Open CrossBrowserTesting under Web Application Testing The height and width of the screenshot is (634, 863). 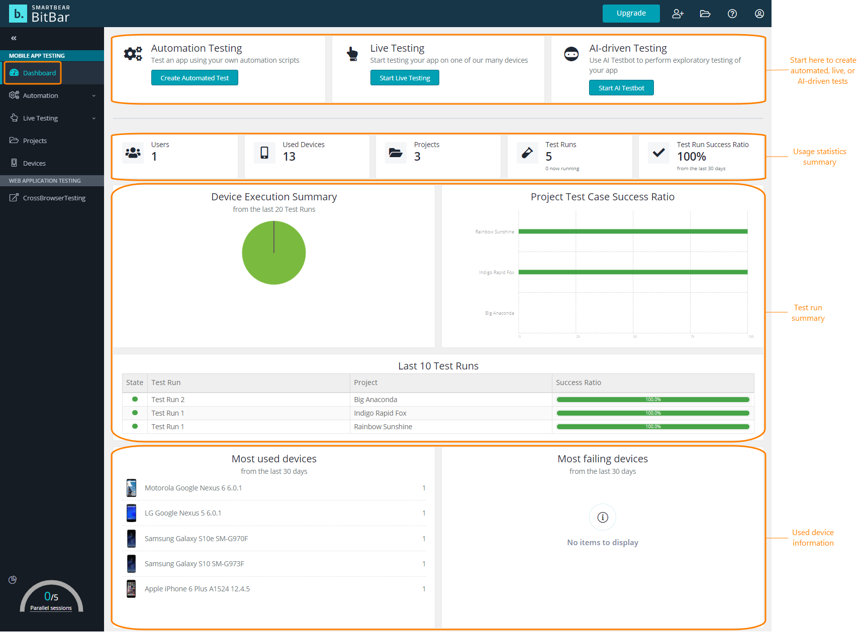54,197
